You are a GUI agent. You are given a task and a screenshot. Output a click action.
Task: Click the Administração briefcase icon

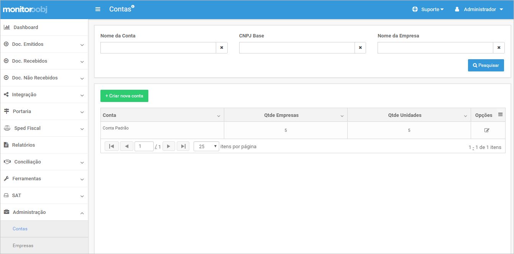[7, 212]
